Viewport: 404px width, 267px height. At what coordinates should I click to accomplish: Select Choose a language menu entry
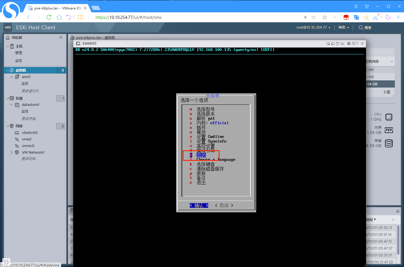point(216,160)
